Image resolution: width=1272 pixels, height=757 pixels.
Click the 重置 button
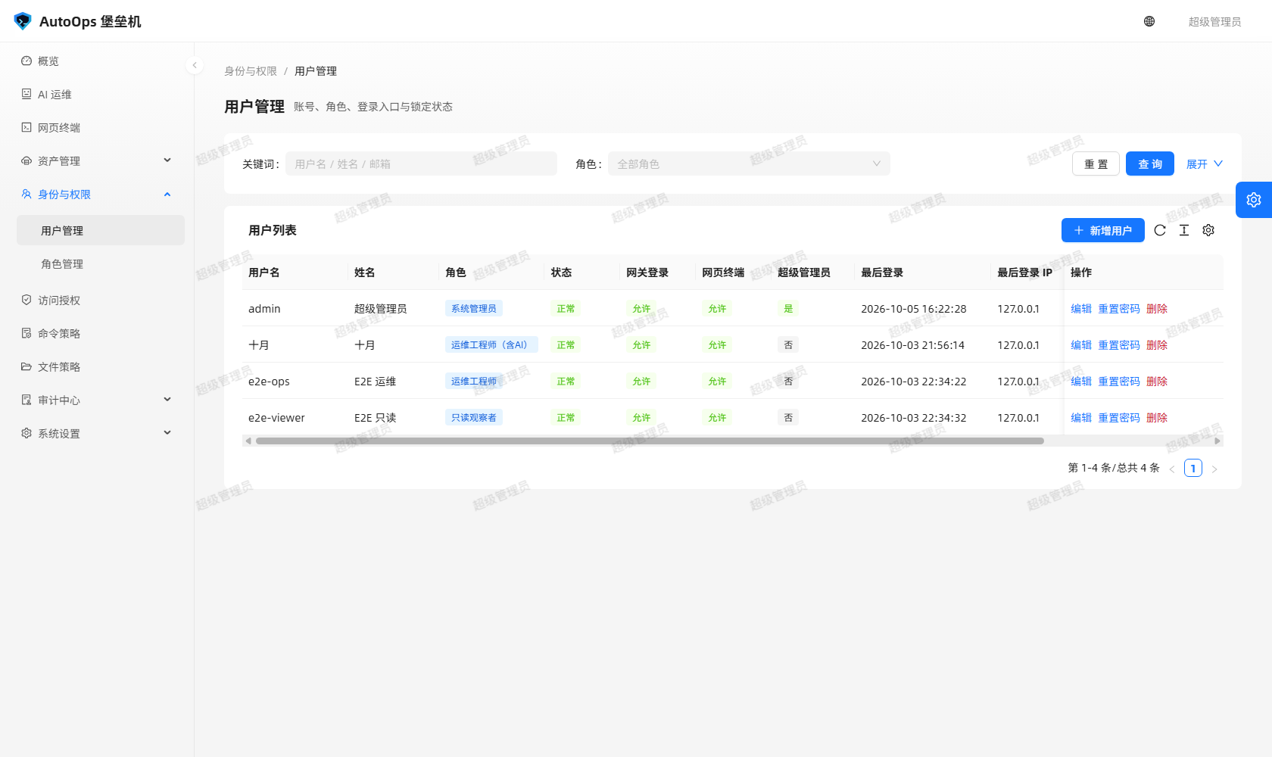click(x=1096, y=164)
